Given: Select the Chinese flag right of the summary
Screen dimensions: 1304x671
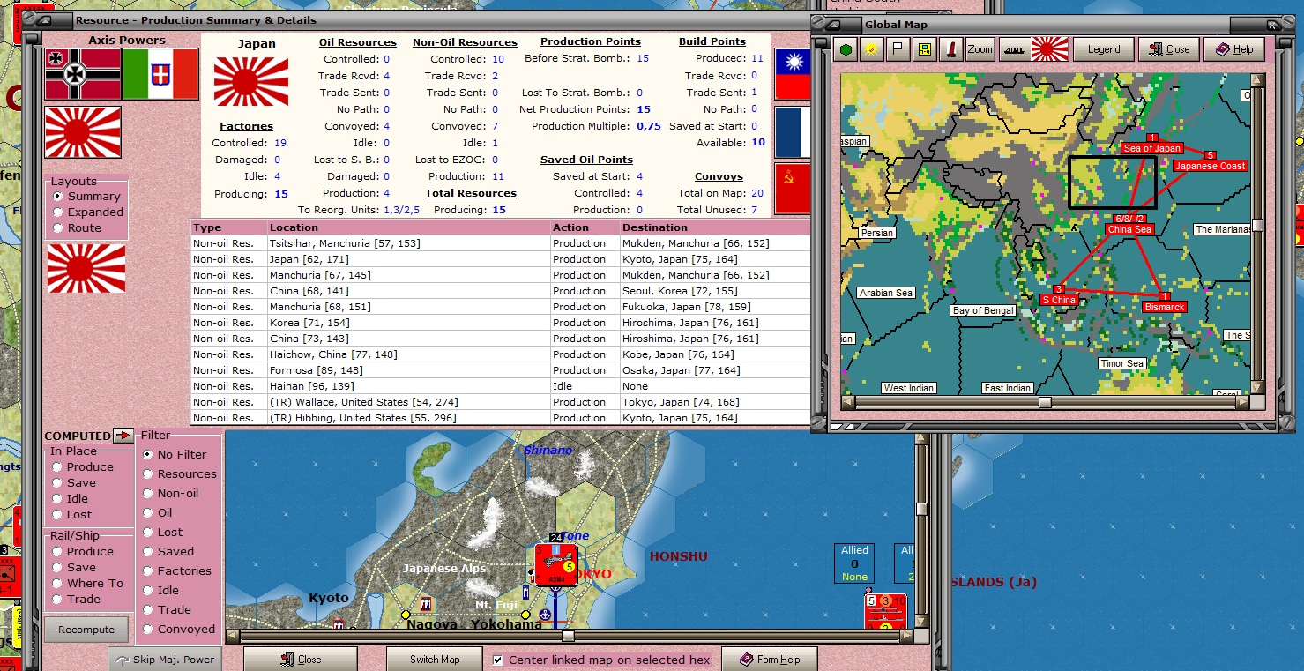Looking at the screenshot, I should point(792,74).
